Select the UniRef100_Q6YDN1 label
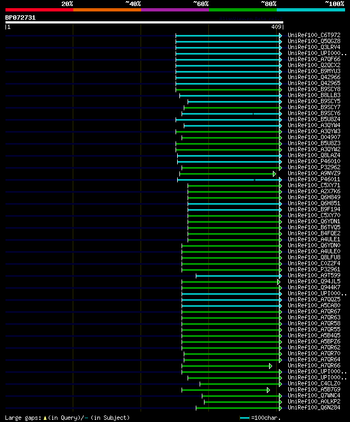 pos(314,221)
